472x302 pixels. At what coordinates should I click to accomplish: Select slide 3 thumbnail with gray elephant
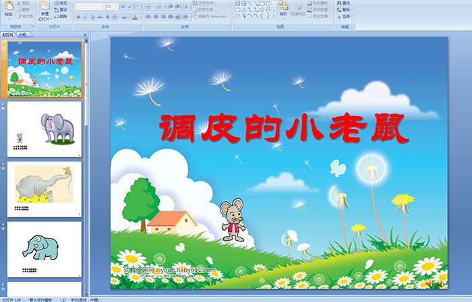tap(45, 189)
